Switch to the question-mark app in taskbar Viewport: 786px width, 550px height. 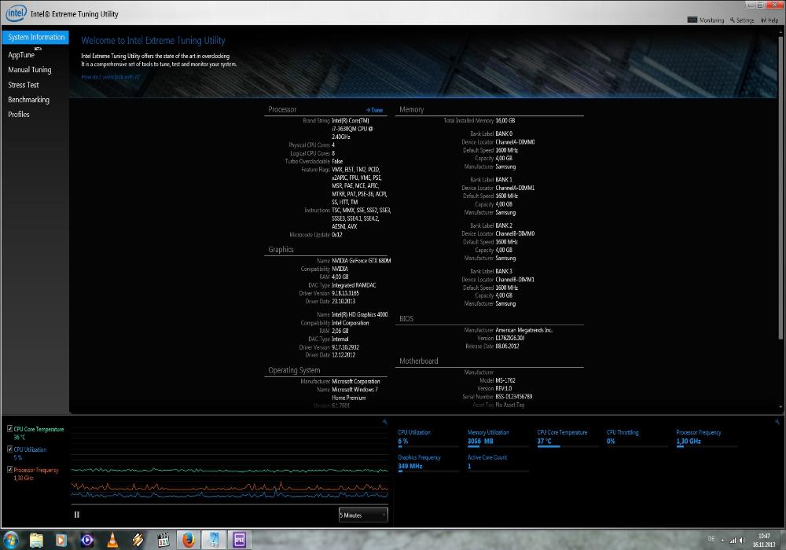click(214, 540)
